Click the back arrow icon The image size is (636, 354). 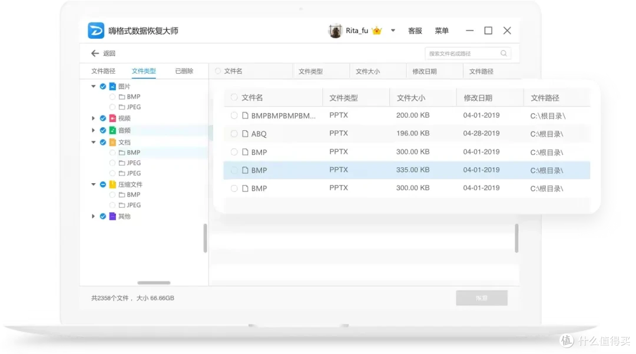(95, 53)
